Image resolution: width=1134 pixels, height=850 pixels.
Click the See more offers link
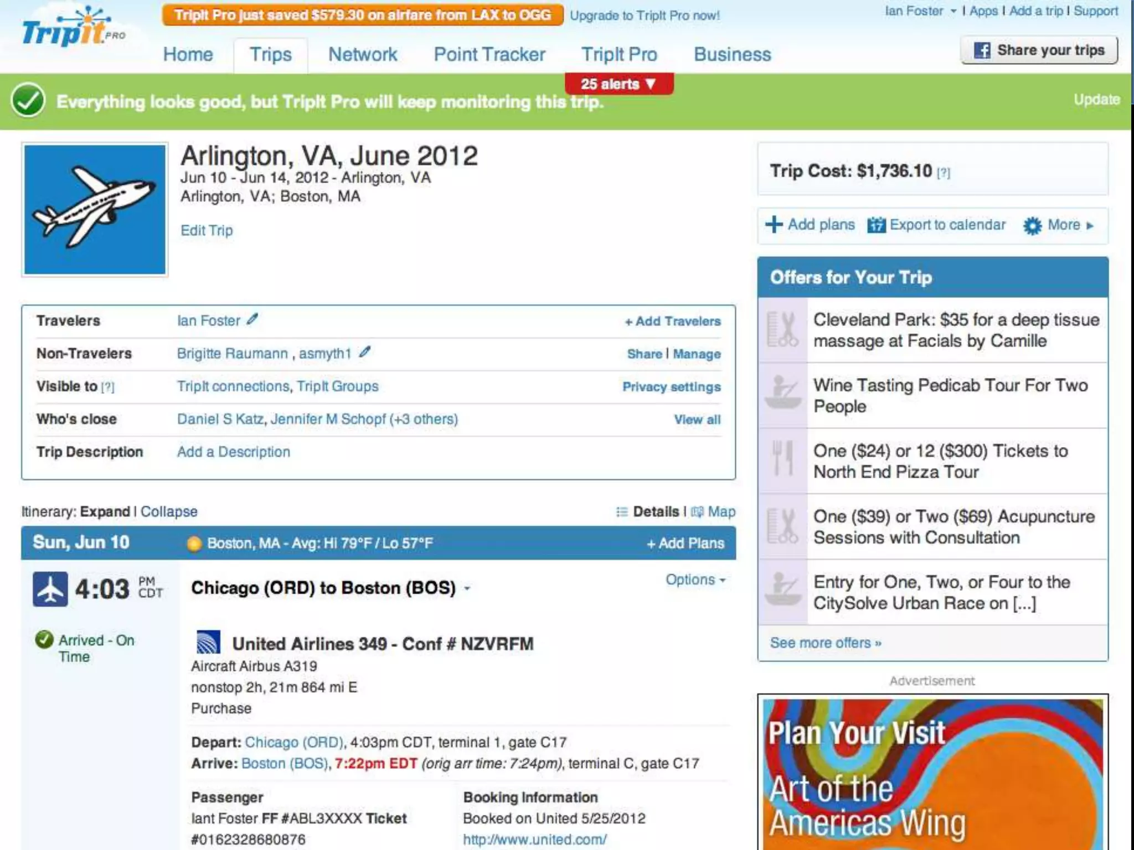point(825,642)
